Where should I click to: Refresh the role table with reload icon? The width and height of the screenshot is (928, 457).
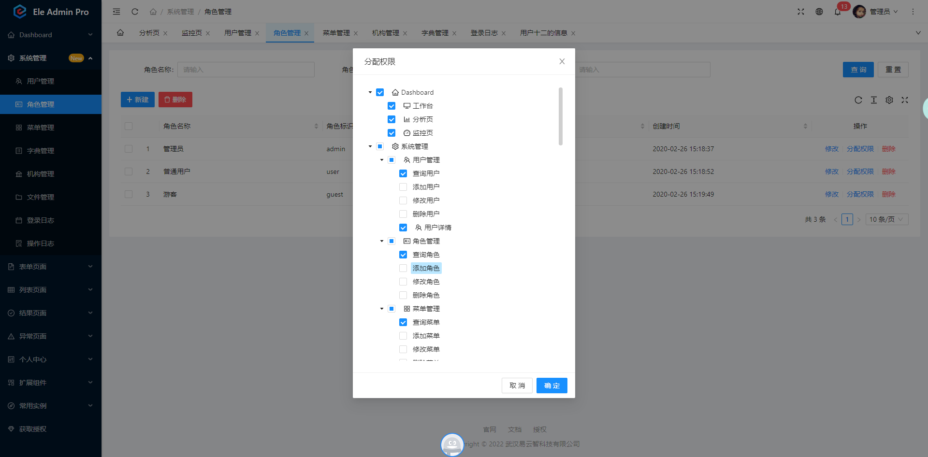pyautogui.click(x=858, y=100)
